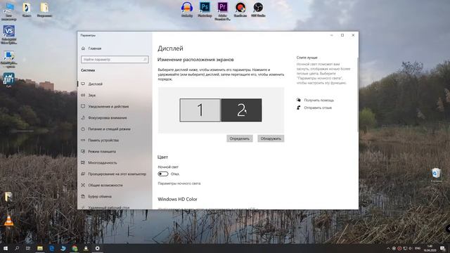The width and height of the screenshot is (450, 253).
Task: Open the Windows Start menu
Action: (x=6, y=248)
